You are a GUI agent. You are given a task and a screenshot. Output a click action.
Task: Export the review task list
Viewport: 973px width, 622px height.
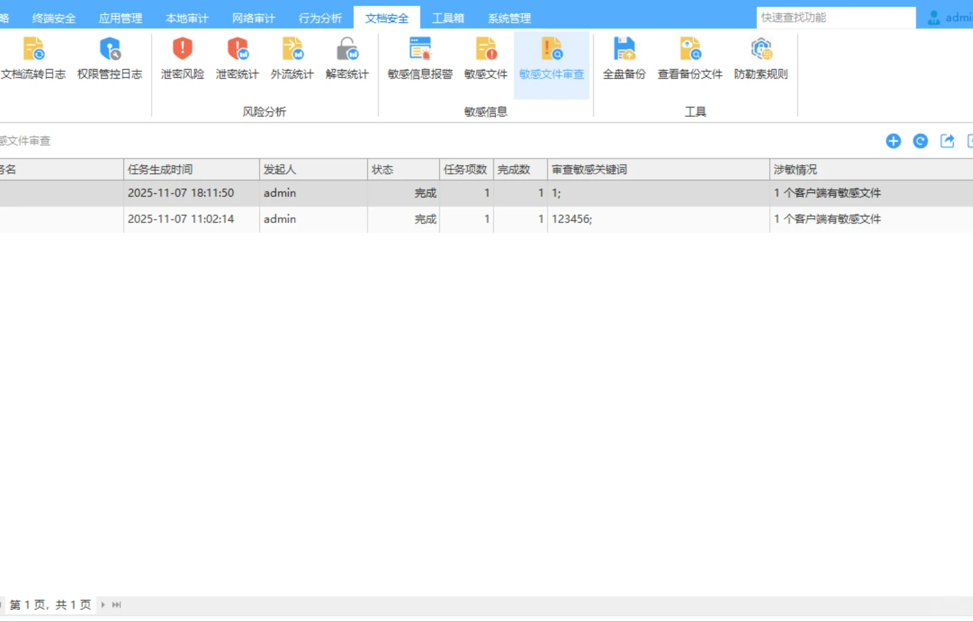[x=947, y=141]
